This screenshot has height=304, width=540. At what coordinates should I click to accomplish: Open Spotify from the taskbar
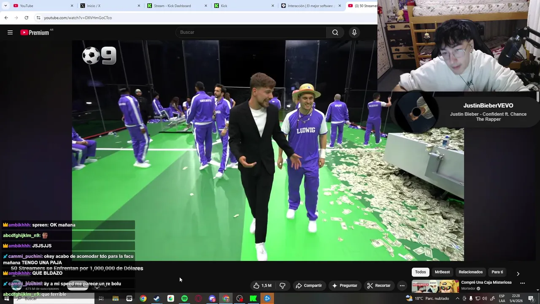[x=184, y=299]
